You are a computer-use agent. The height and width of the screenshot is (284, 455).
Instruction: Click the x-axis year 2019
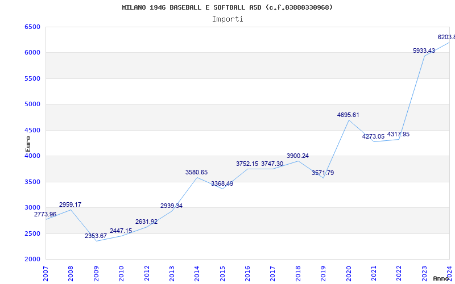tap(323, 273)
